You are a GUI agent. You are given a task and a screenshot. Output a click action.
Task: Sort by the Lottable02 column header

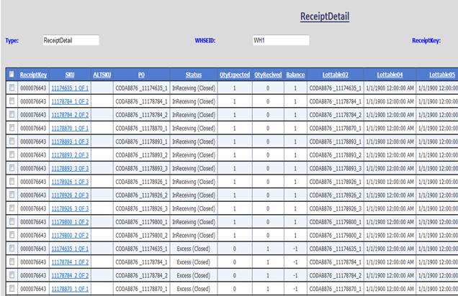[x=336, y=75]
